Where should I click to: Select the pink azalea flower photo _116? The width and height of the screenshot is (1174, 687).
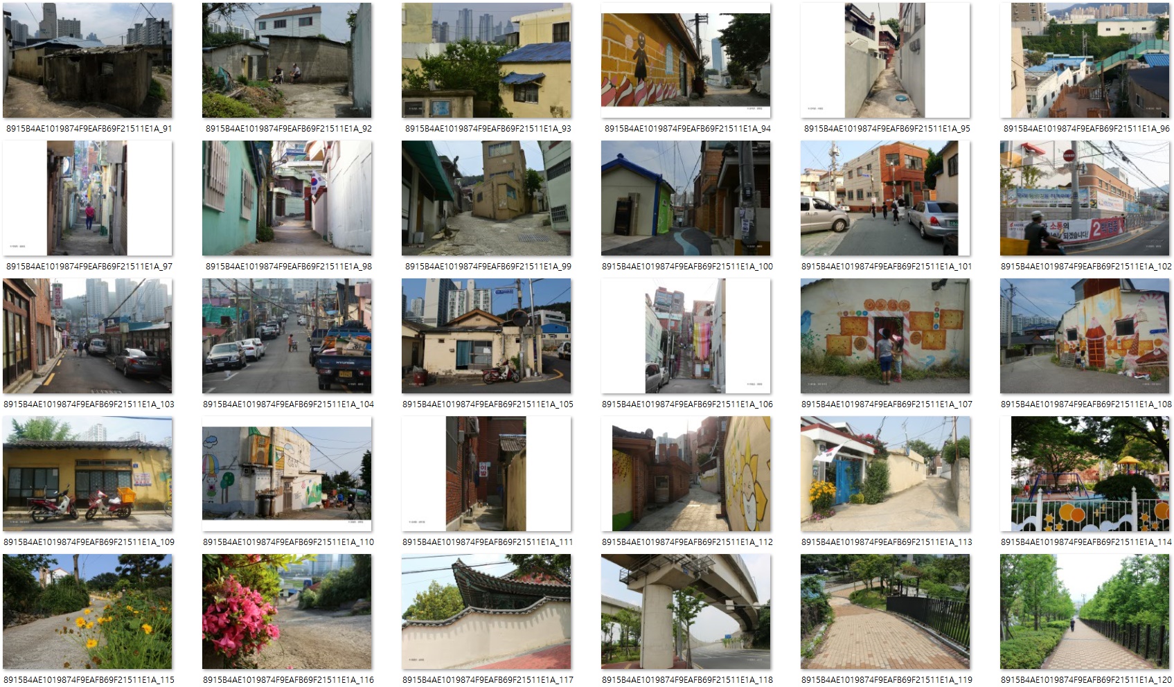point(287,612)
